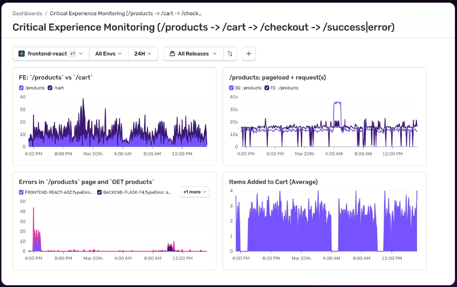The image size is (457, 287).
Task: Open the All Releases dropdown
Action: [193, 54]
